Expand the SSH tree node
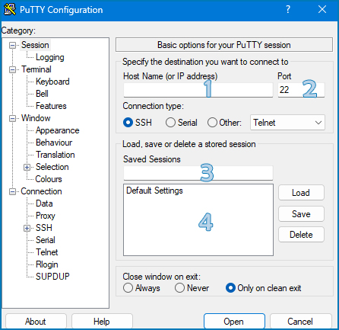Screen dimensions: 339x330 [x=27, y=228]
